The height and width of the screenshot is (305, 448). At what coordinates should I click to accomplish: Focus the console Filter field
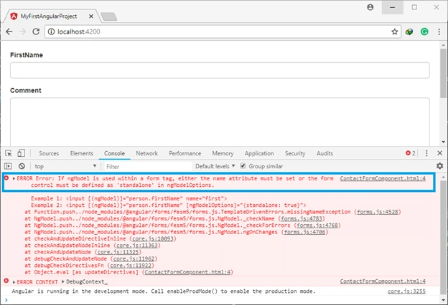(148, 167)
